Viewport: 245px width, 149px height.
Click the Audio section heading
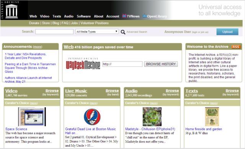coord(131,91)
